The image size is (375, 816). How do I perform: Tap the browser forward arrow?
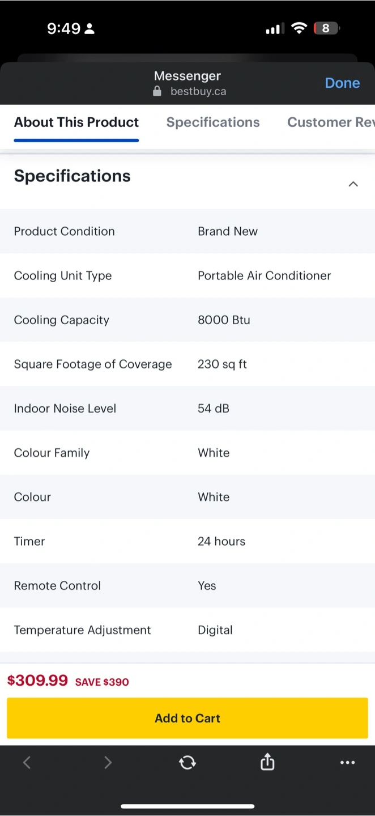[108, 763]
